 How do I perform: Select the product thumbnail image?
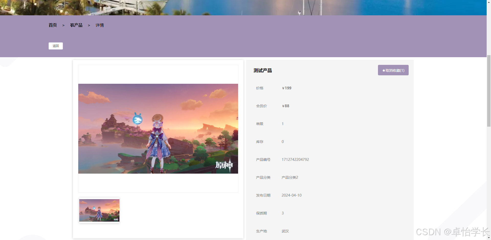(x=99, y=210)
